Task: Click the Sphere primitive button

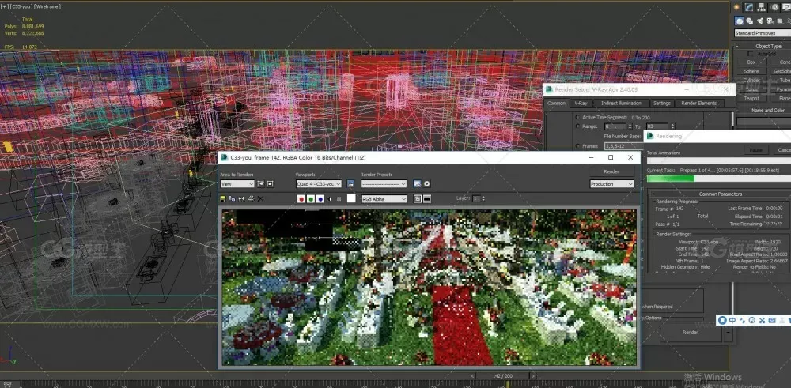Action: 751,71
